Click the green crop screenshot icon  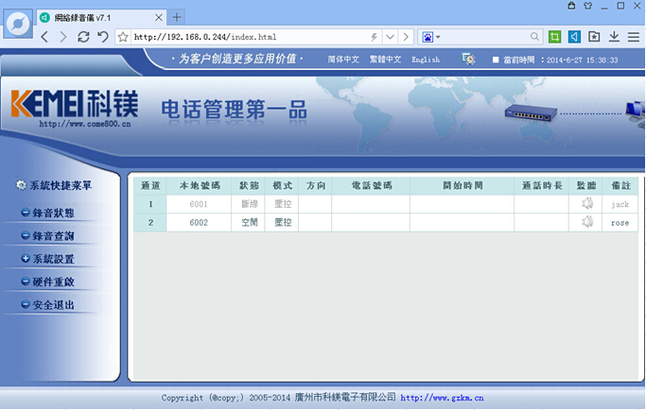553,37
